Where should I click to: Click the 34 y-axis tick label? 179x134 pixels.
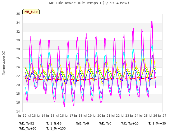point(18,23)
